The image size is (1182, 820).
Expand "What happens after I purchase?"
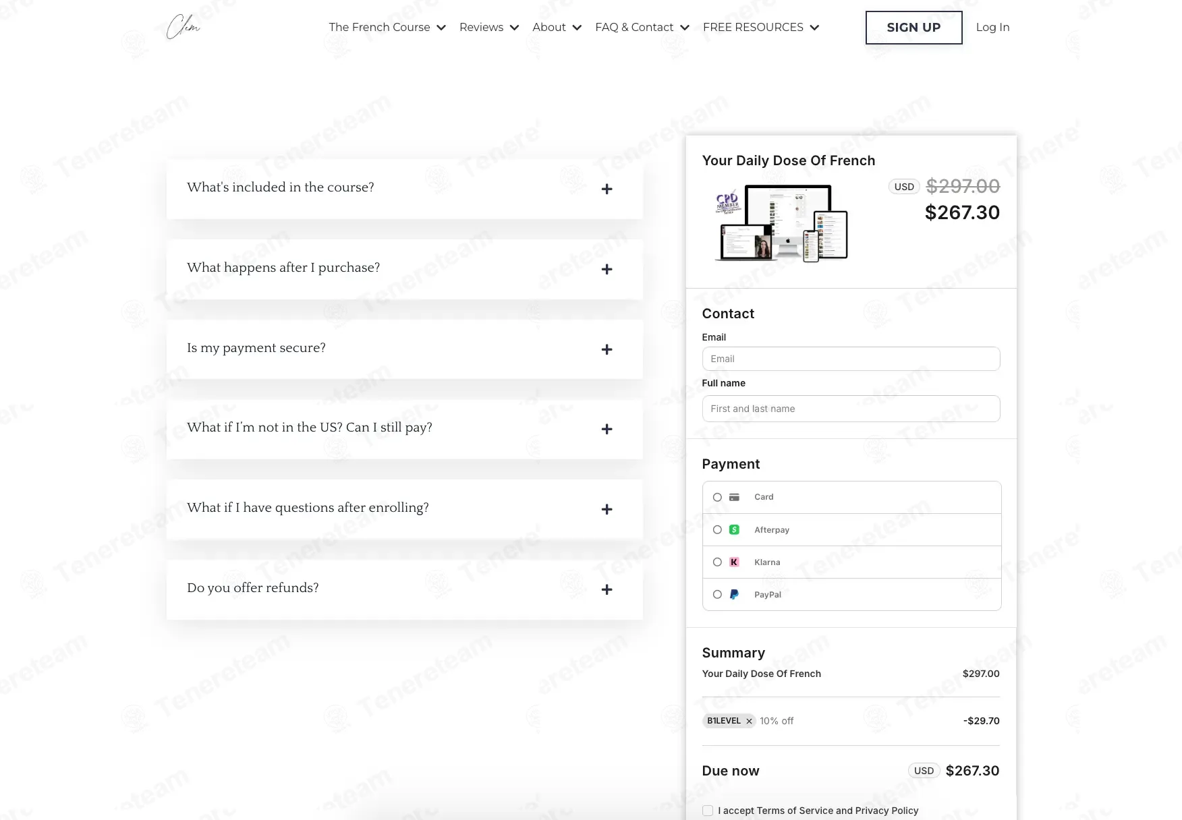(405, 269)
